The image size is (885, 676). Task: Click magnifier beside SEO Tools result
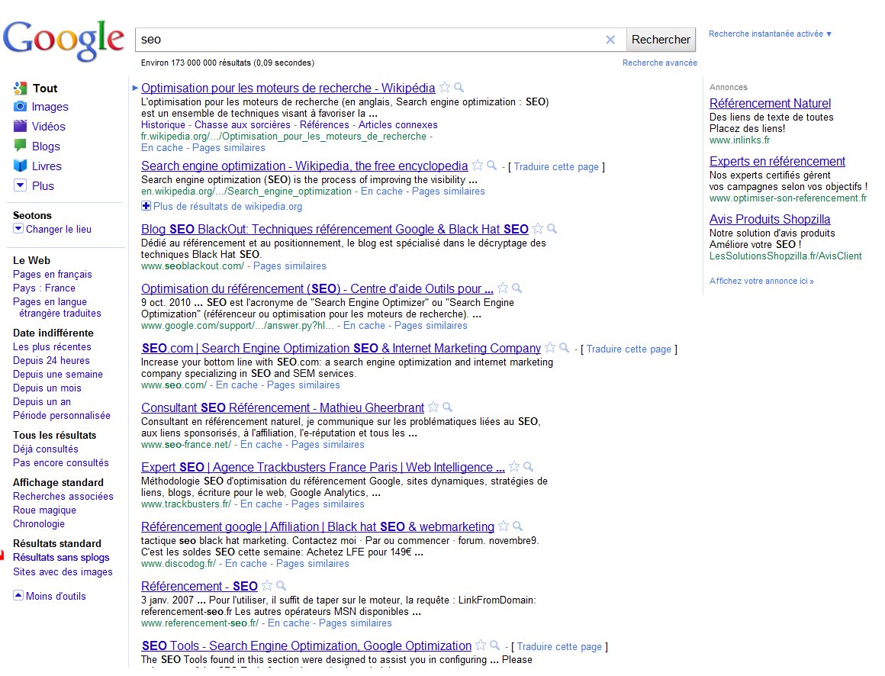pyautogui.click(x=495, y=645)
